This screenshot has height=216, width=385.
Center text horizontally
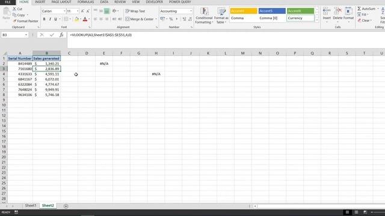(101, 19)
